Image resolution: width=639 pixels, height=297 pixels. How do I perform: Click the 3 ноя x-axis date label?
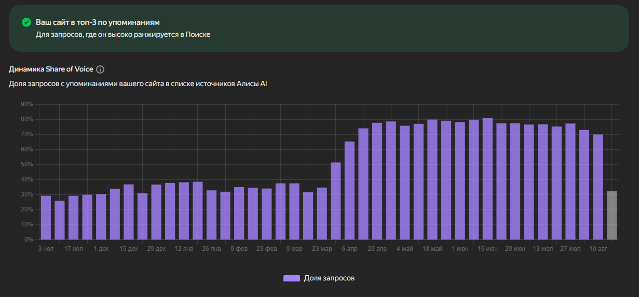coord(46,249)
